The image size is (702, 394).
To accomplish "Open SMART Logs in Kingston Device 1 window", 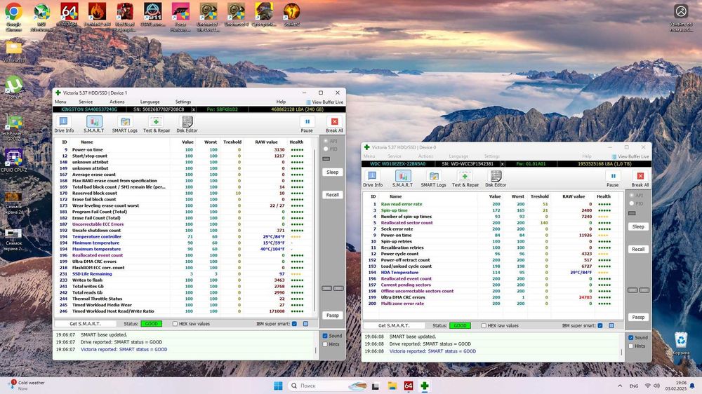I will tap(124, 123).
